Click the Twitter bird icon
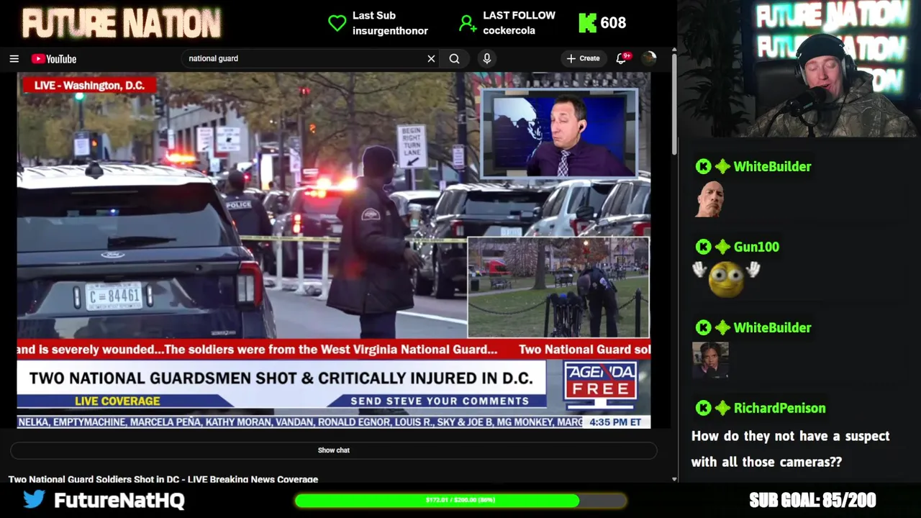This screenshot has width=921, height=518. 34,499
